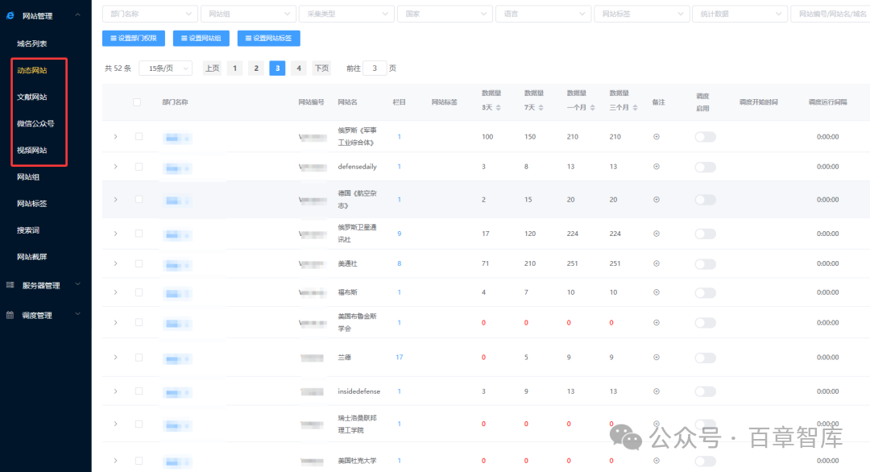The height and width of the screenshot is (472, 870).
Task: Click the 调度管理 calendar icon
Action: coord(10,315)
